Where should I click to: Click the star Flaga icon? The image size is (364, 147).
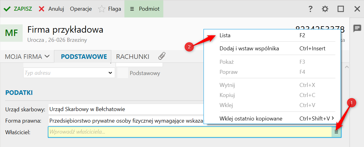point(101,9)
